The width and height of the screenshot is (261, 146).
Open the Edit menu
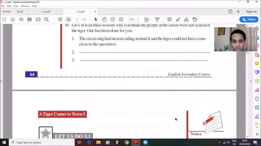coord(9,6)
